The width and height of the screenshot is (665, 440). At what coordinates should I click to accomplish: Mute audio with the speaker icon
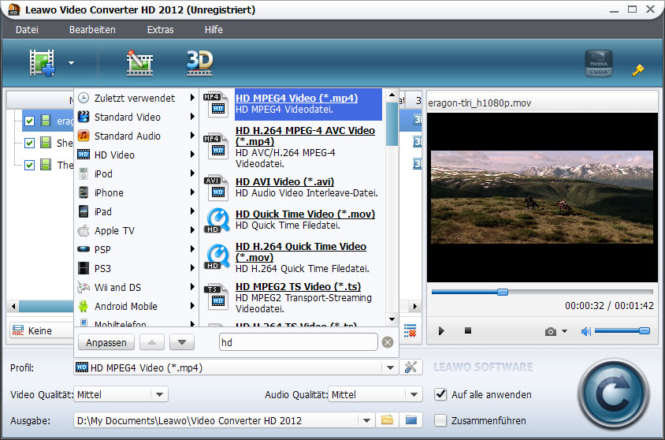586,331
